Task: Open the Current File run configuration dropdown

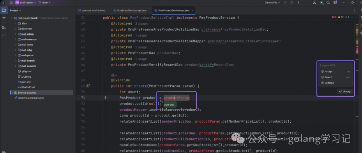Action: coord(272,3)
